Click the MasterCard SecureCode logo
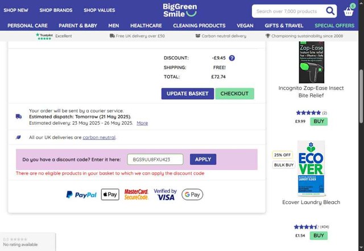The image size is (364, 251). tap(136, 194)
